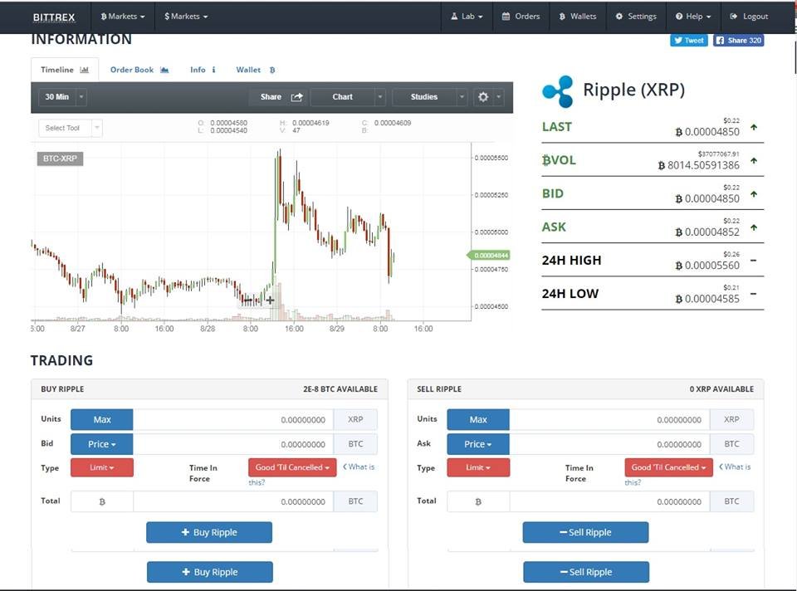Open the Limit type dropdown in Sell Ripple

click(x=478, y=467)
